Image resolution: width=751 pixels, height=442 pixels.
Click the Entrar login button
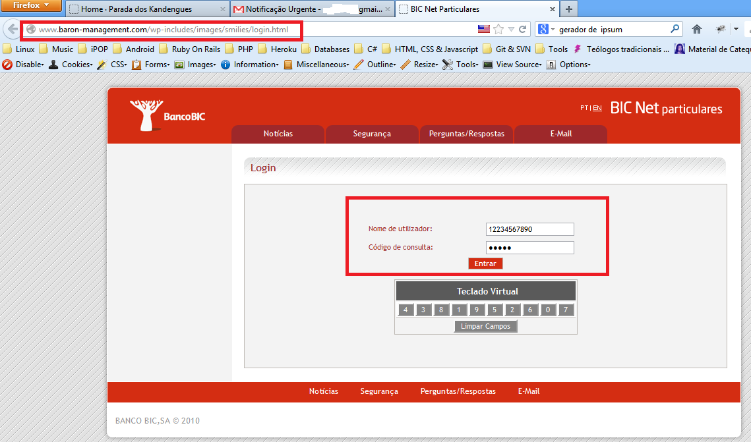(x=485, y=263)
